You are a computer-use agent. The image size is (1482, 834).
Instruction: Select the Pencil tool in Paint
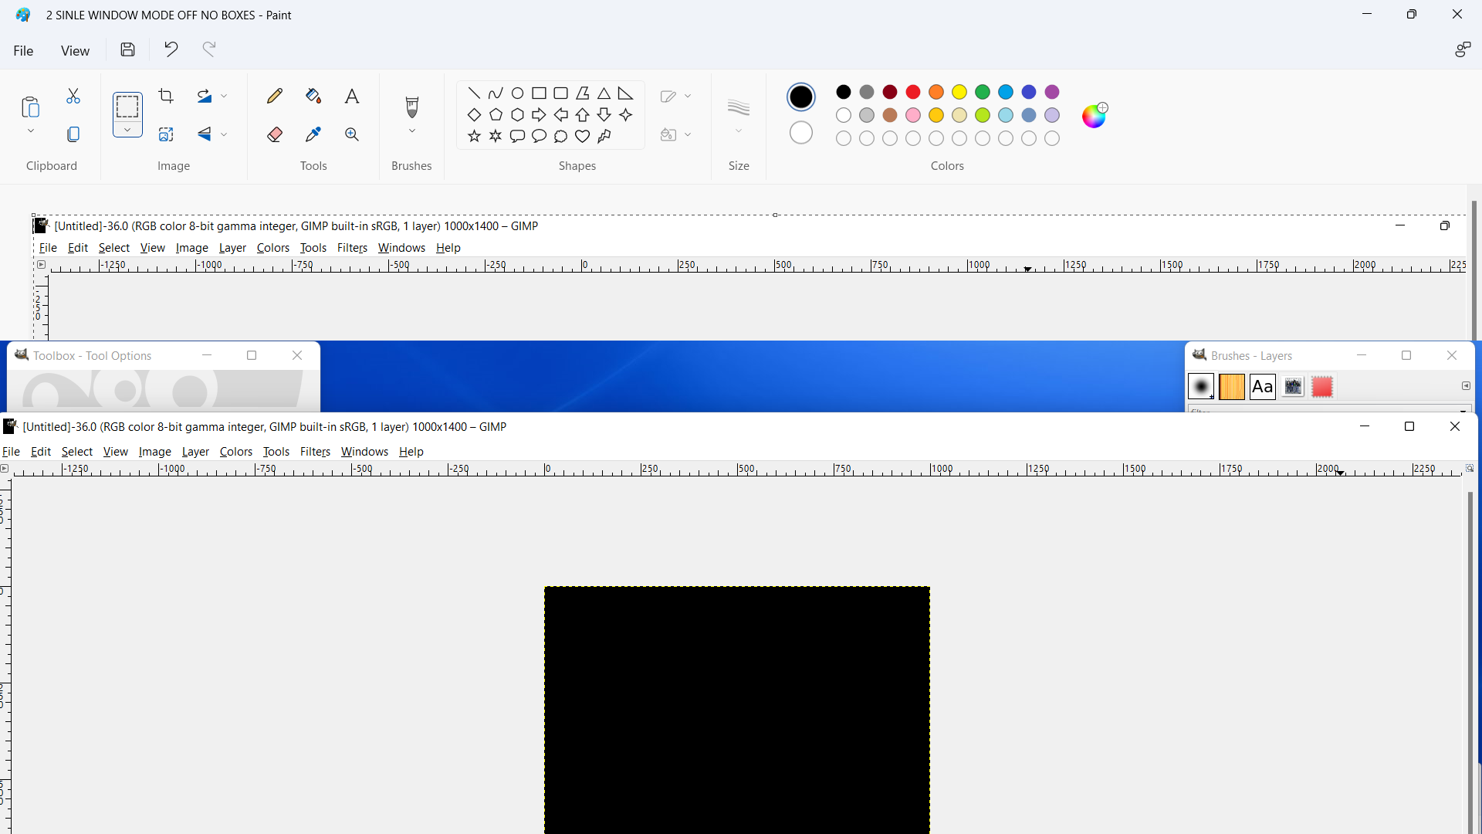[x=275, y=96]
